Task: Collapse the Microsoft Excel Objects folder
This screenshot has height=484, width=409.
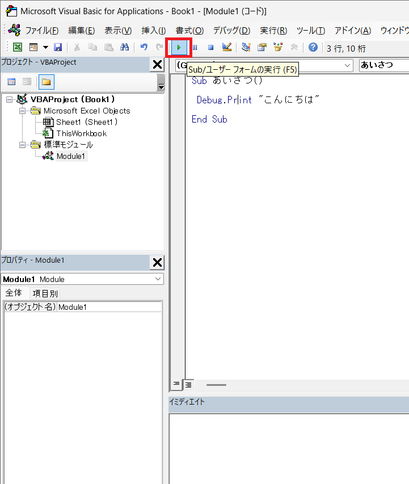Action: pyautogui.click(x=22, y=111)
